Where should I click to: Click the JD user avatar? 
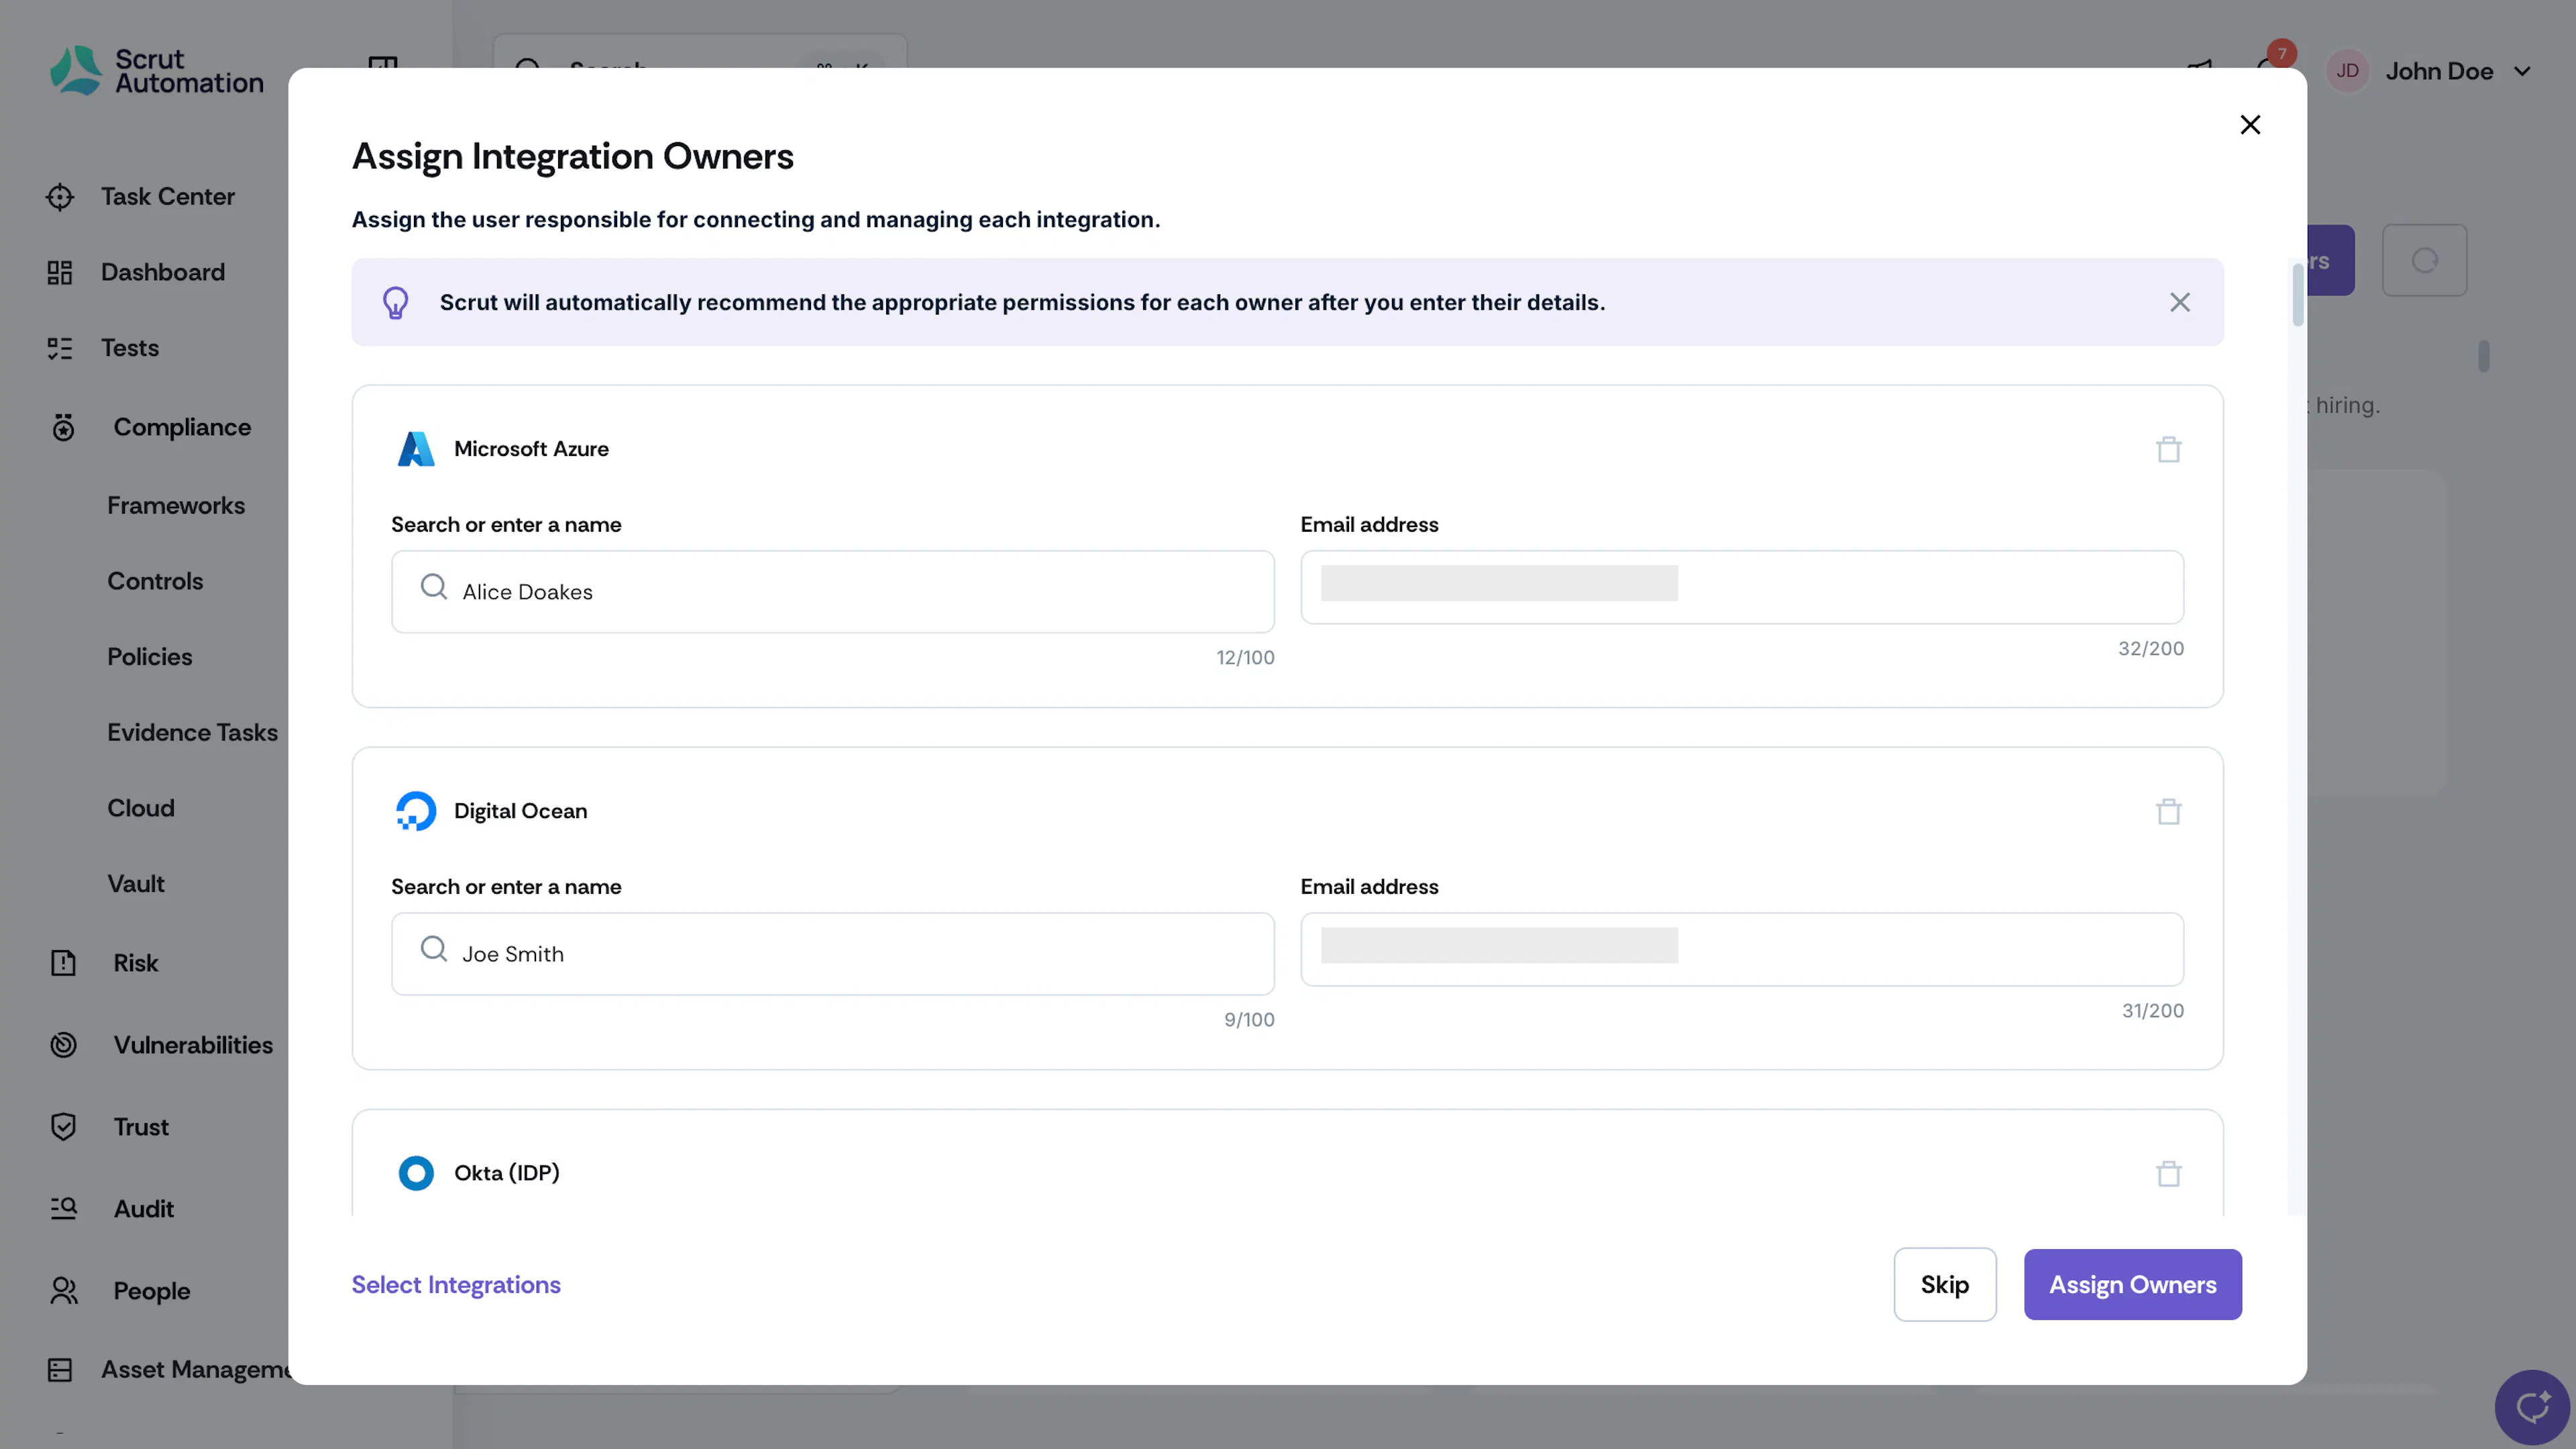pos(2347,71)
